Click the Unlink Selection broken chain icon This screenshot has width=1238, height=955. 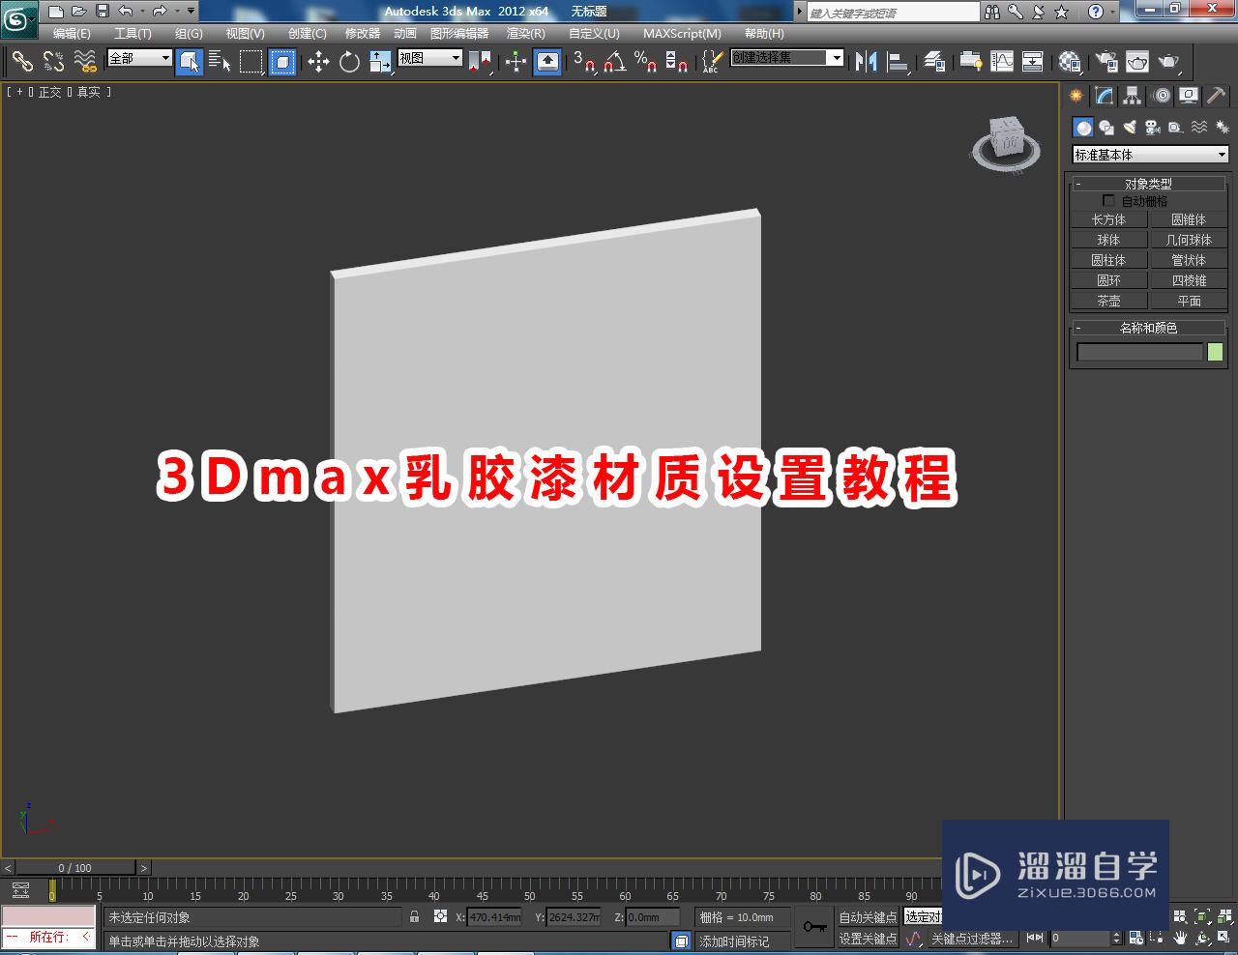[53, 62]
